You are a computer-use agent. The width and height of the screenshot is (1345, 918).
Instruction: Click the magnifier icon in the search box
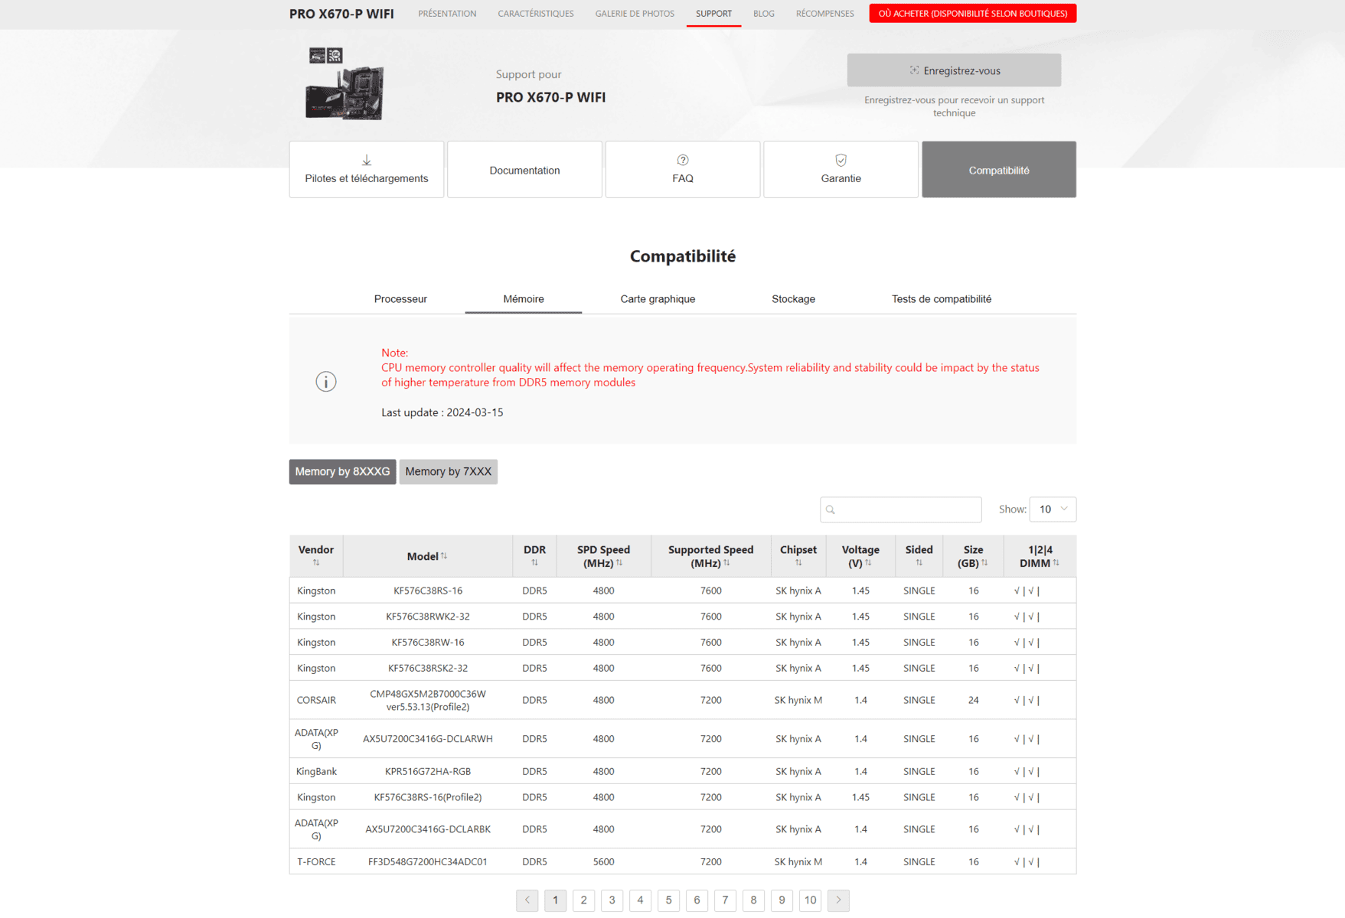click(831, 509)
